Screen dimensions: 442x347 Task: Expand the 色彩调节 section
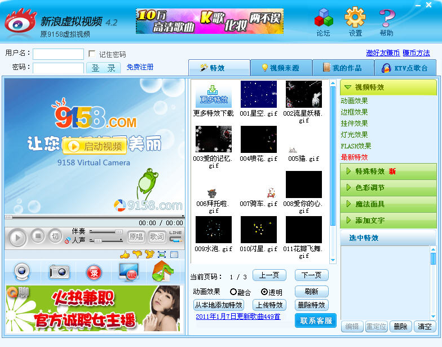(388, 187)
